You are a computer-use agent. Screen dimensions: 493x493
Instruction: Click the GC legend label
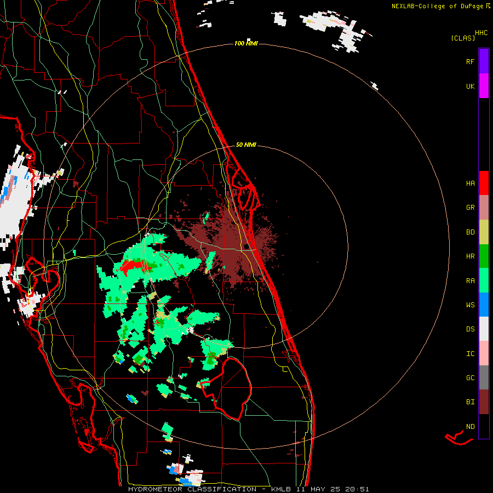[x=470, y=378]
